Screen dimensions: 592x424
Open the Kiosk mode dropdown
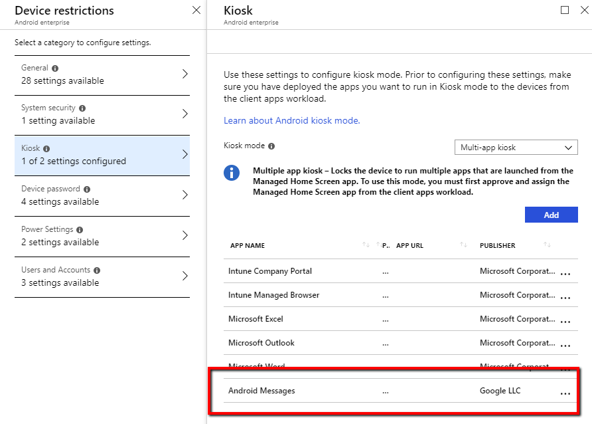[516, 148]
